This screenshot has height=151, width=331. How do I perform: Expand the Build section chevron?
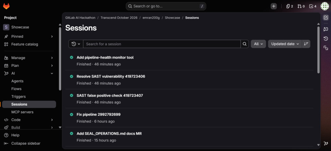tap(52, 127)
